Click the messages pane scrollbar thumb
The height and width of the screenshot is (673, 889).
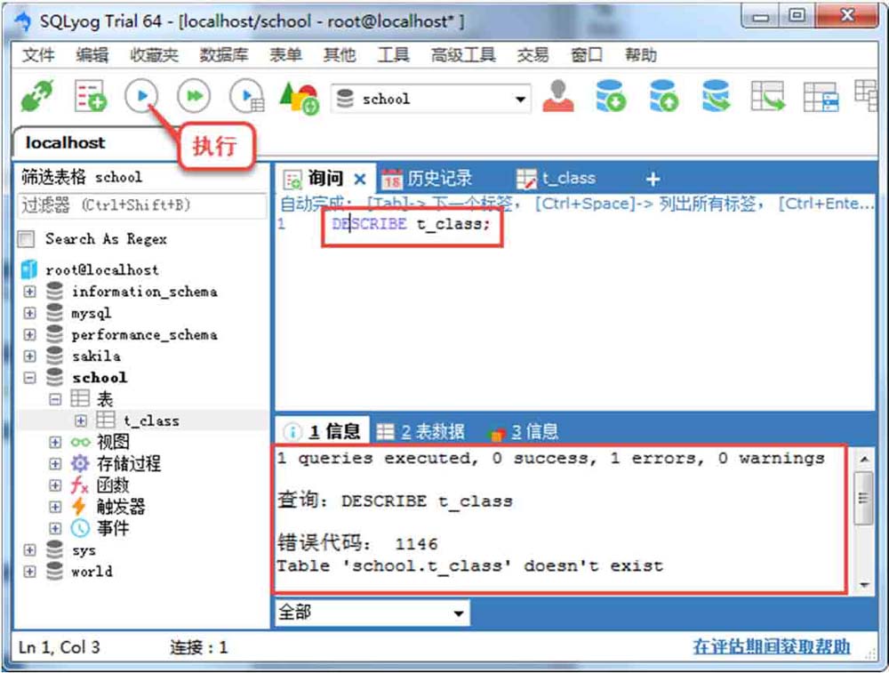pos(863,498)
